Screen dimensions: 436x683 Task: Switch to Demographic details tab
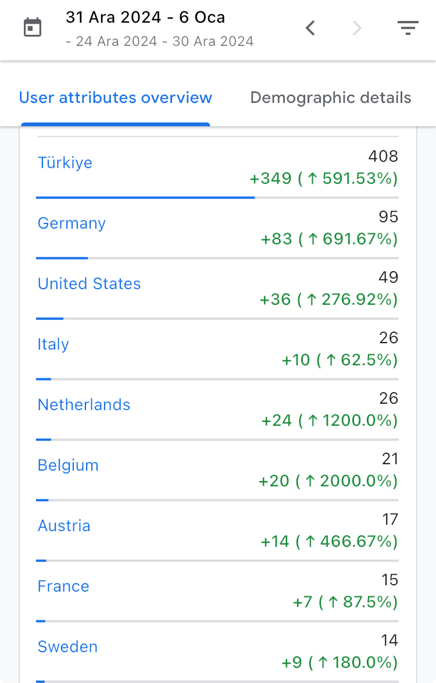point(330,98)
